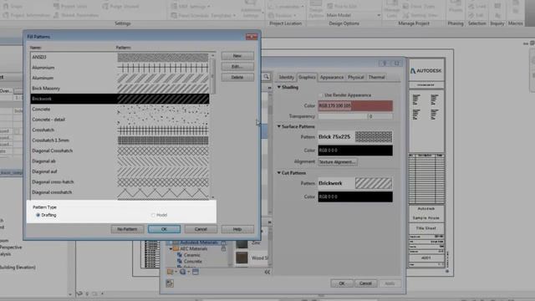535x301 pixels.
Task: Open the MEP Settings dropdown in ribbon
Action: 191,6
